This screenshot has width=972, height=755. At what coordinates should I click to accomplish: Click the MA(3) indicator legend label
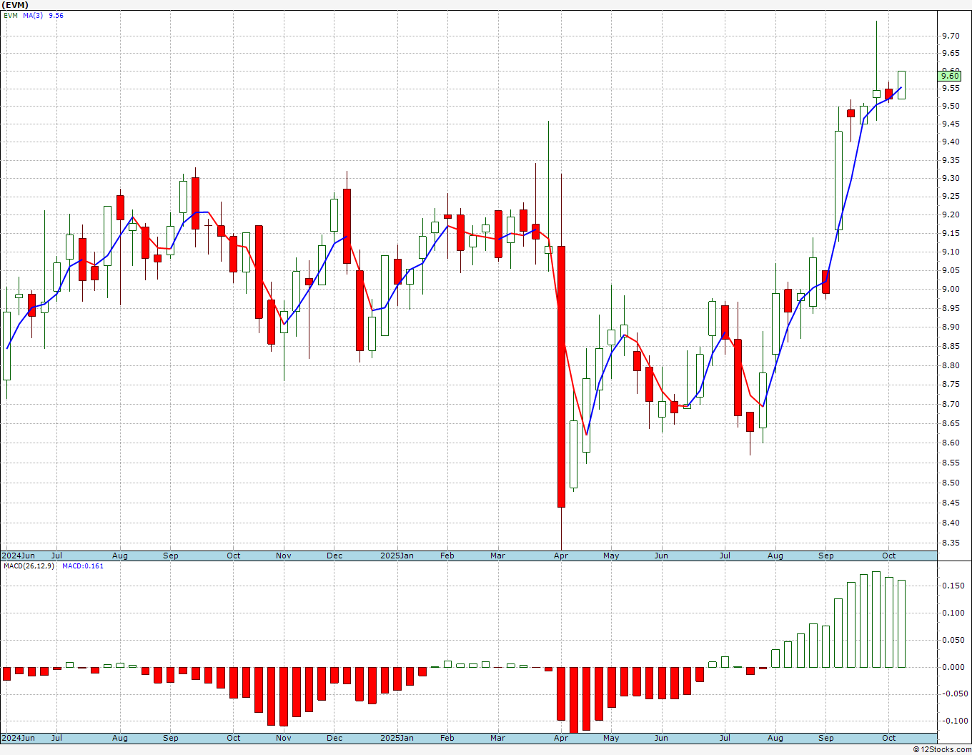pos(33,15)
